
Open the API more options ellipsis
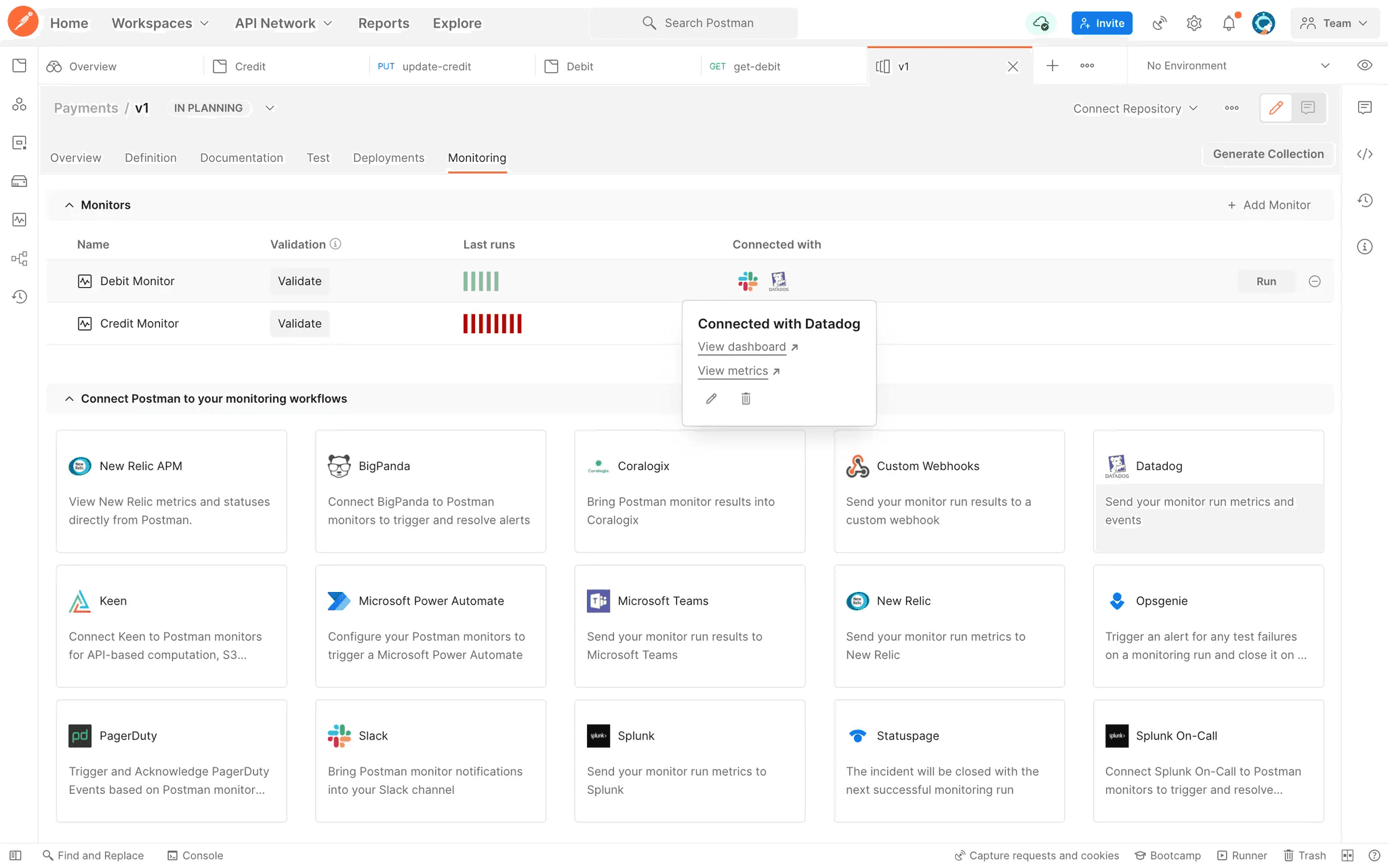coord(1232,108)
